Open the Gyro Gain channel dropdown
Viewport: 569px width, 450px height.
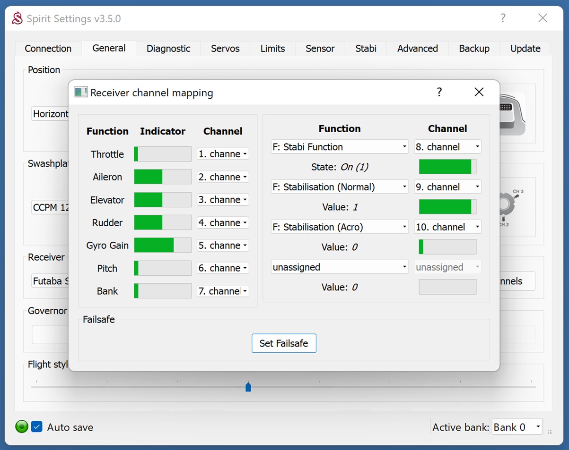[x=223, y=246]
